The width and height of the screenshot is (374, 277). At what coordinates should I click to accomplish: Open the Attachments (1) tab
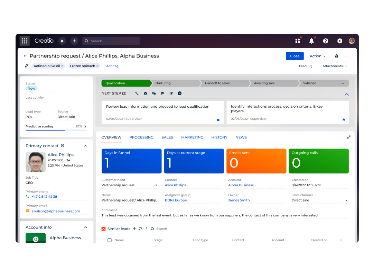coord(334,66)
